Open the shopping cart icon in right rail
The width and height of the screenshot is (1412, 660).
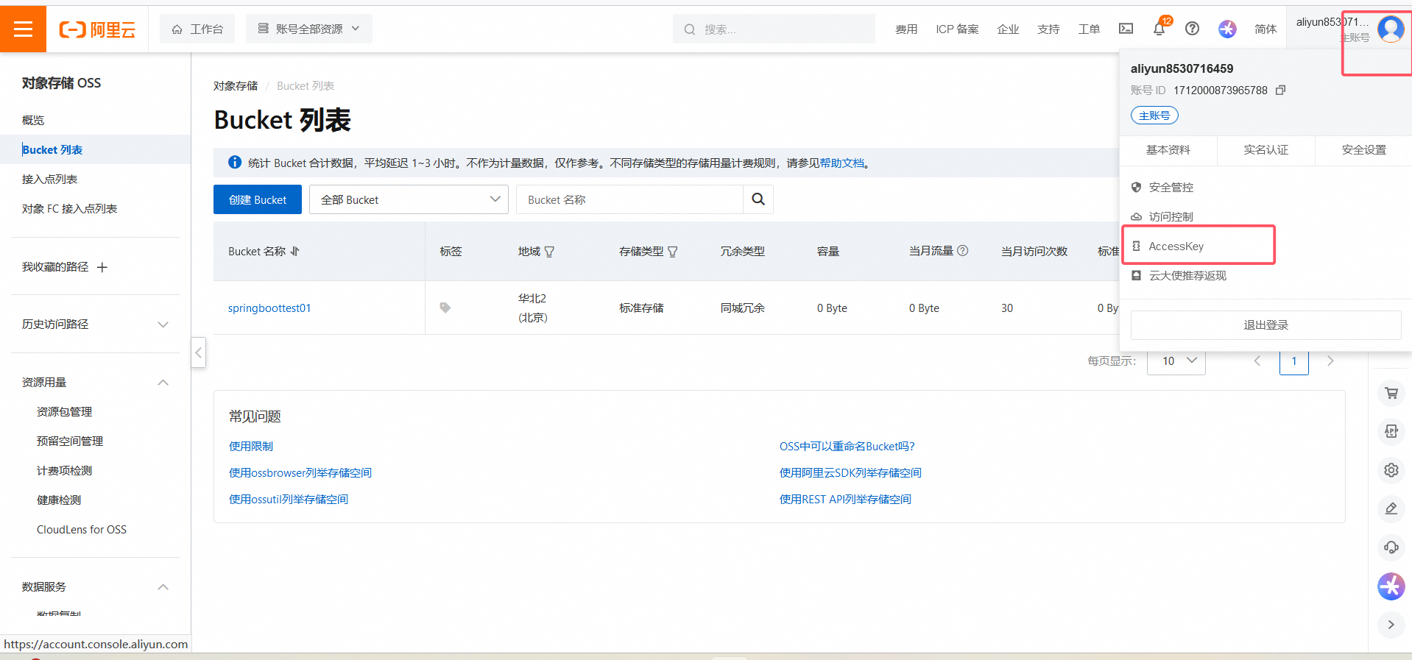(1391, 393)
